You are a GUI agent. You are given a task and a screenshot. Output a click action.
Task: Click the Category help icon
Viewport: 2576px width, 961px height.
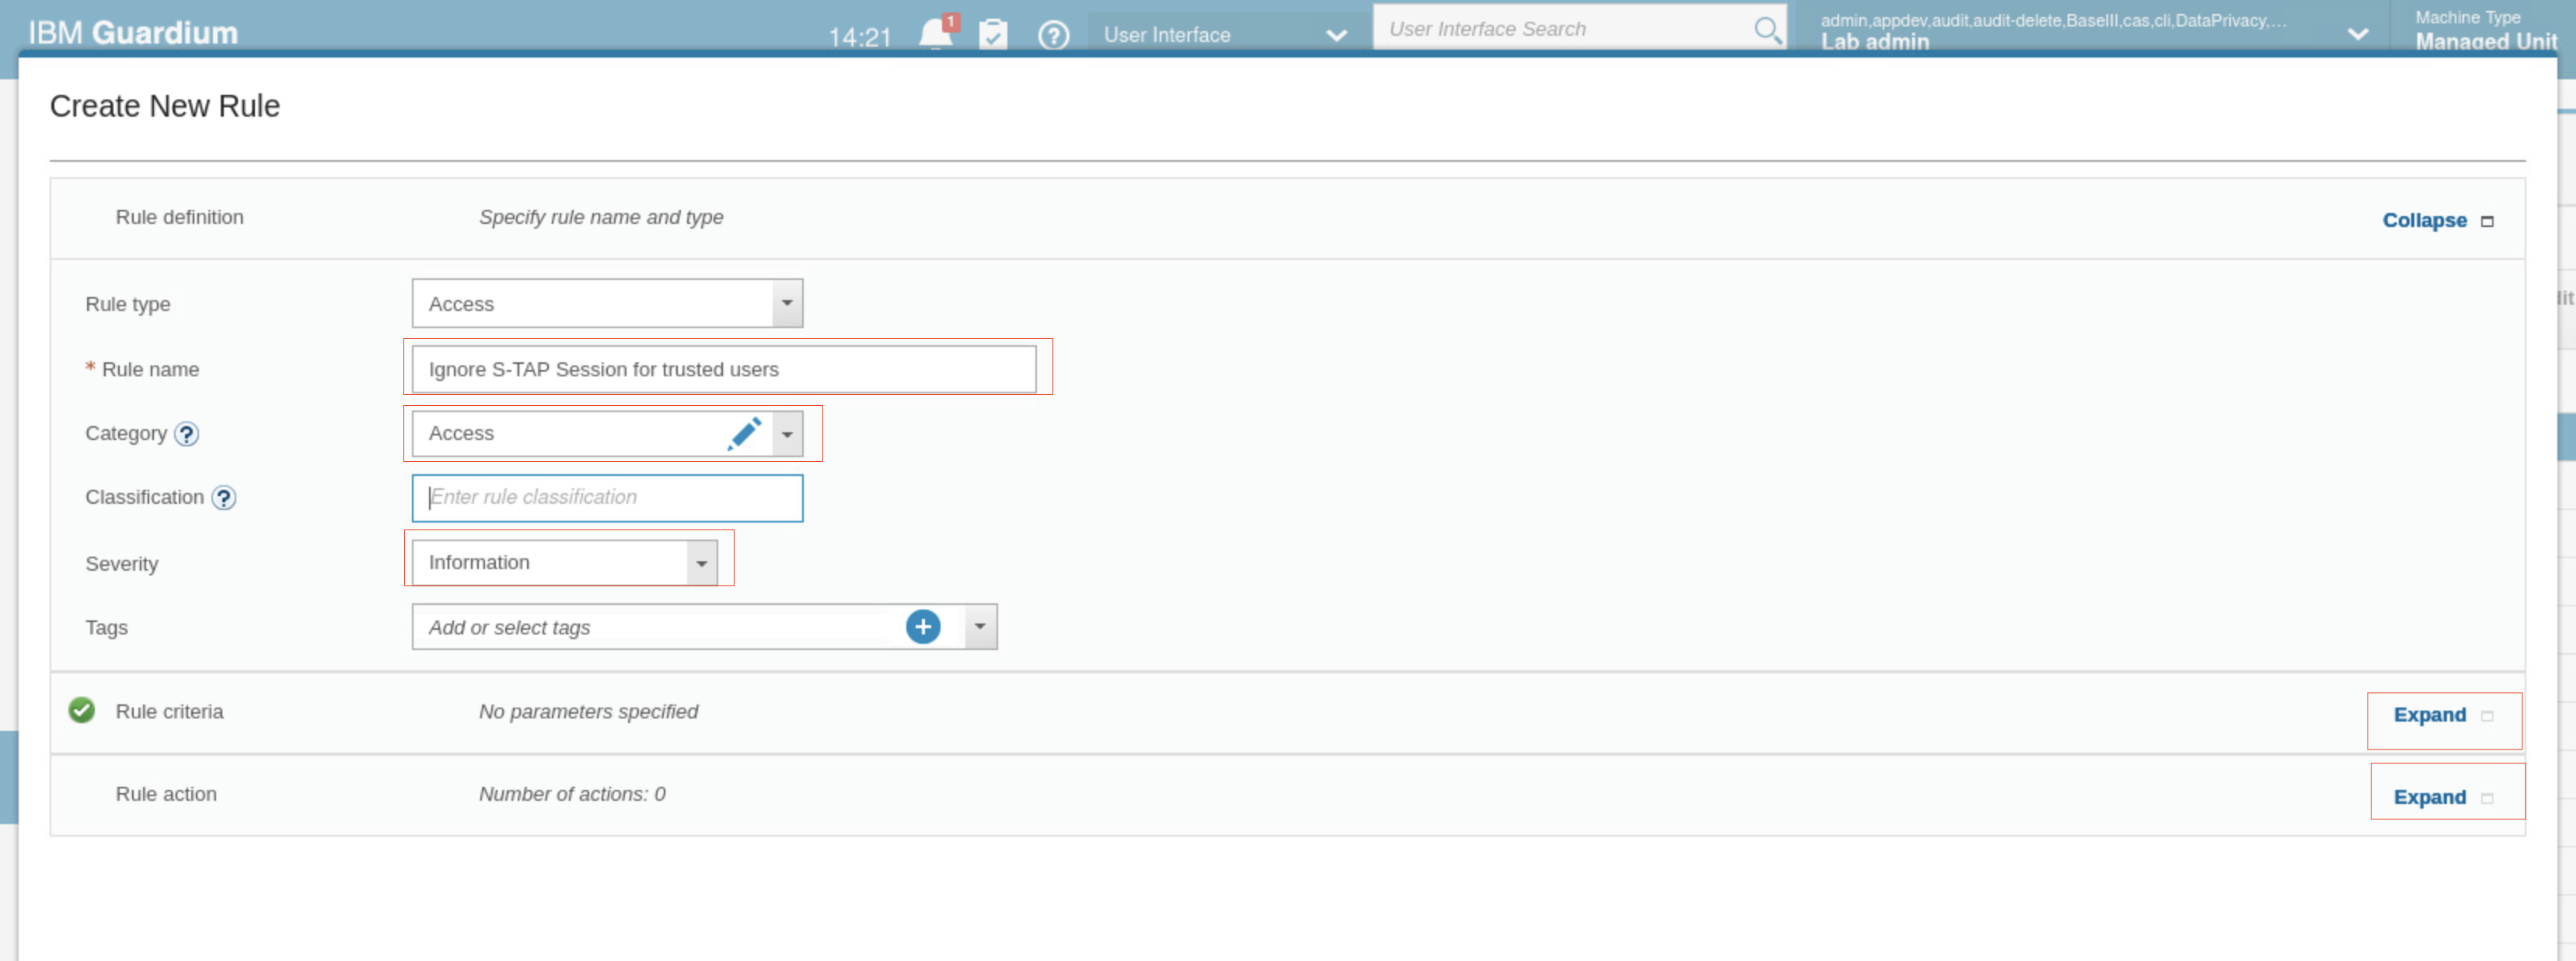click(187, 434)
